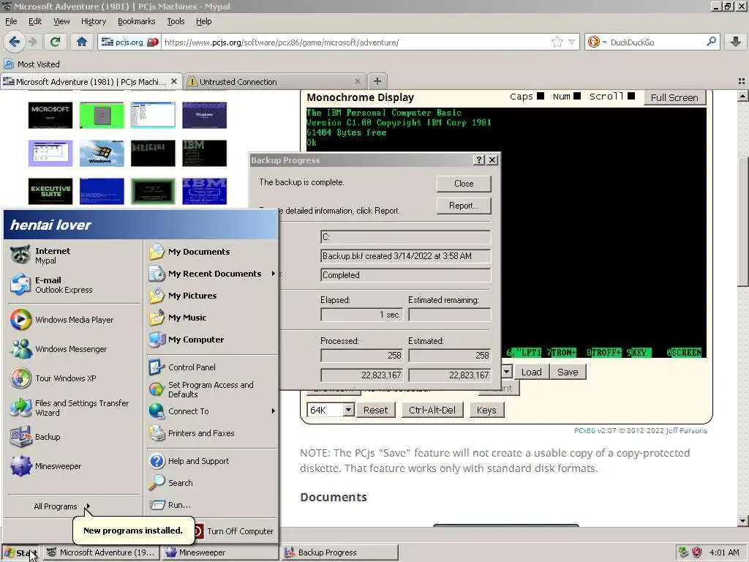Click the Report... button
Image resolution: width=749 pixels, height=562 pixels.
(464, 206)
